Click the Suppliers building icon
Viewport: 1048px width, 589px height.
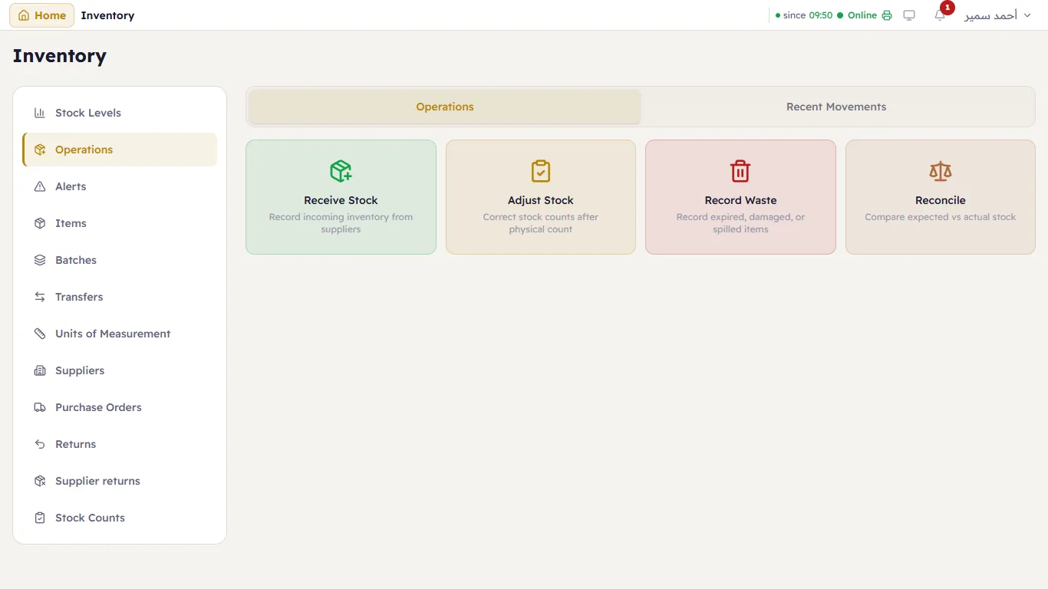pos(40,370)
